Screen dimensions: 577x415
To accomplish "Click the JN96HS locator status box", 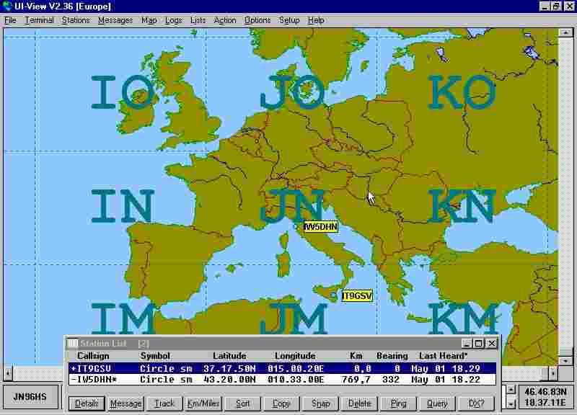I will point(30,396).
